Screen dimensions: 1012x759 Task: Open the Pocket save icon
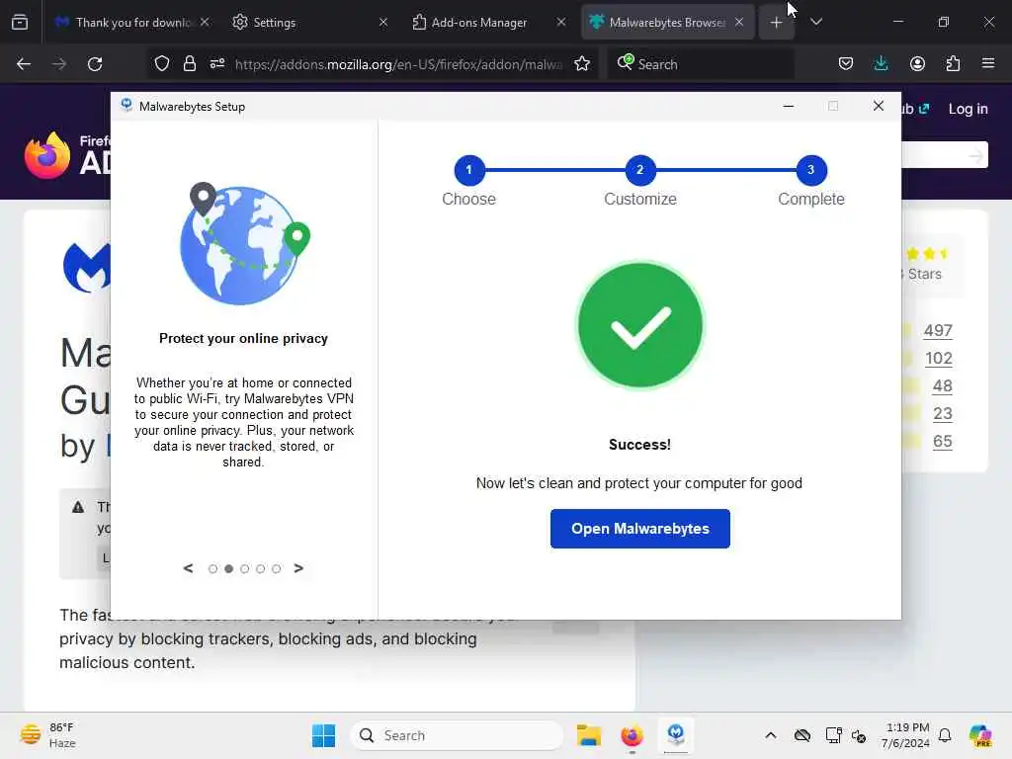(846, 63)
